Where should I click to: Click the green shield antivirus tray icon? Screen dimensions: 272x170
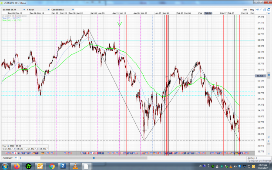click(x=222, y=167)
